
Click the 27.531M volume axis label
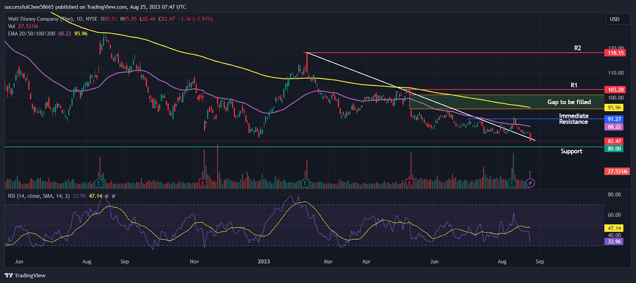[617, 171]
